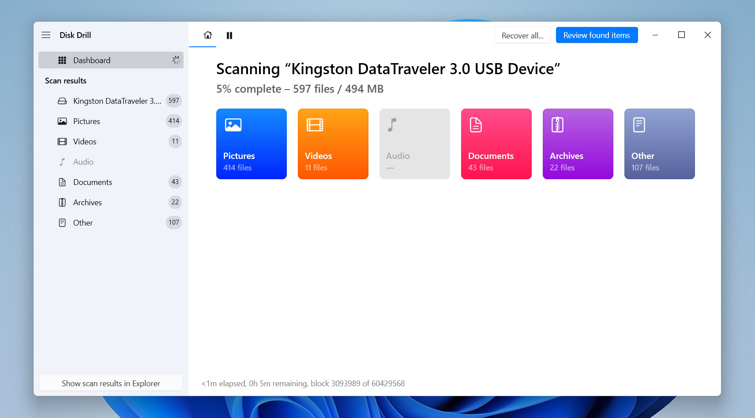Open the pink Documents 43 files card
Screen dimensions: 755x418
pos(496,144)
